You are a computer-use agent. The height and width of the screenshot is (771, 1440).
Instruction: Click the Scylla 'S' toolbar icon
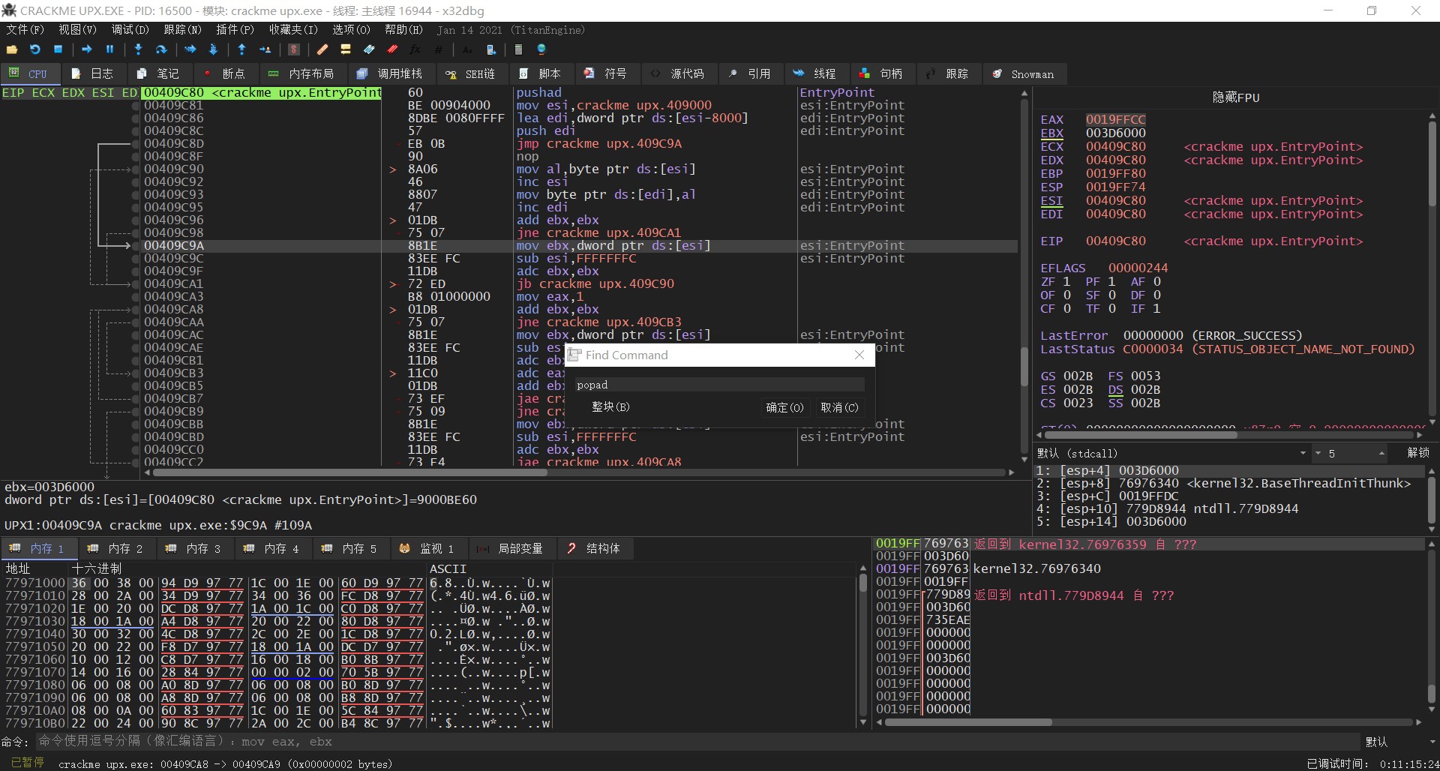coord(294,49)
